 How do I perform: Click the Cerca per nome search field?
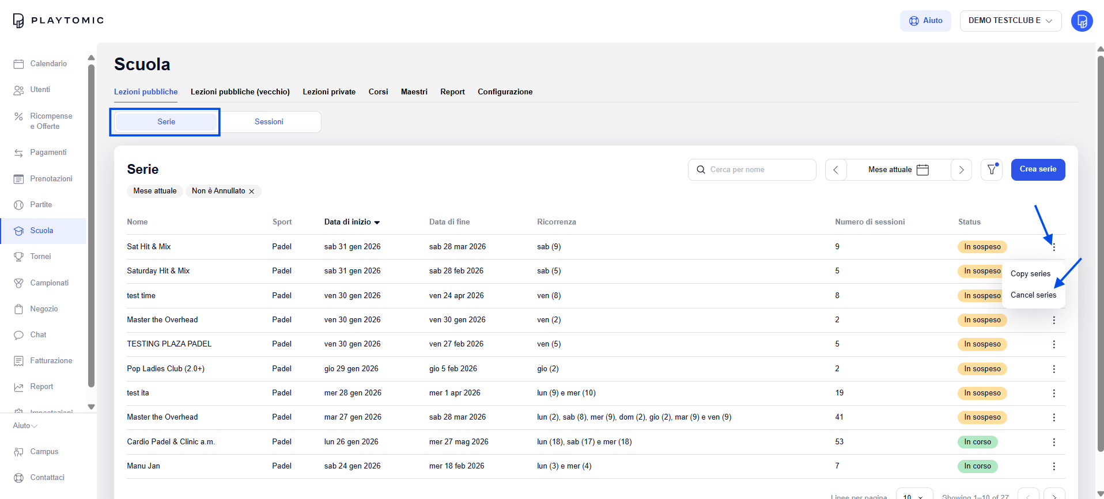752,170
